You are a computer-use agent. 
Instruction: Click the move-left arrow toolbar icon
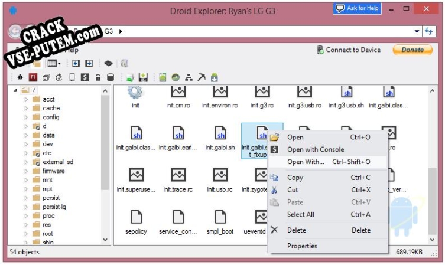click(76, 63)
